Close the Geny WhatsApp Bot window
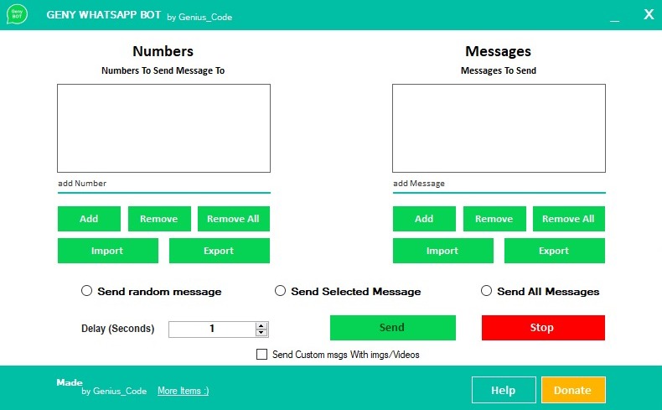This screenshot has width=662, height=410. click(649, 14)
